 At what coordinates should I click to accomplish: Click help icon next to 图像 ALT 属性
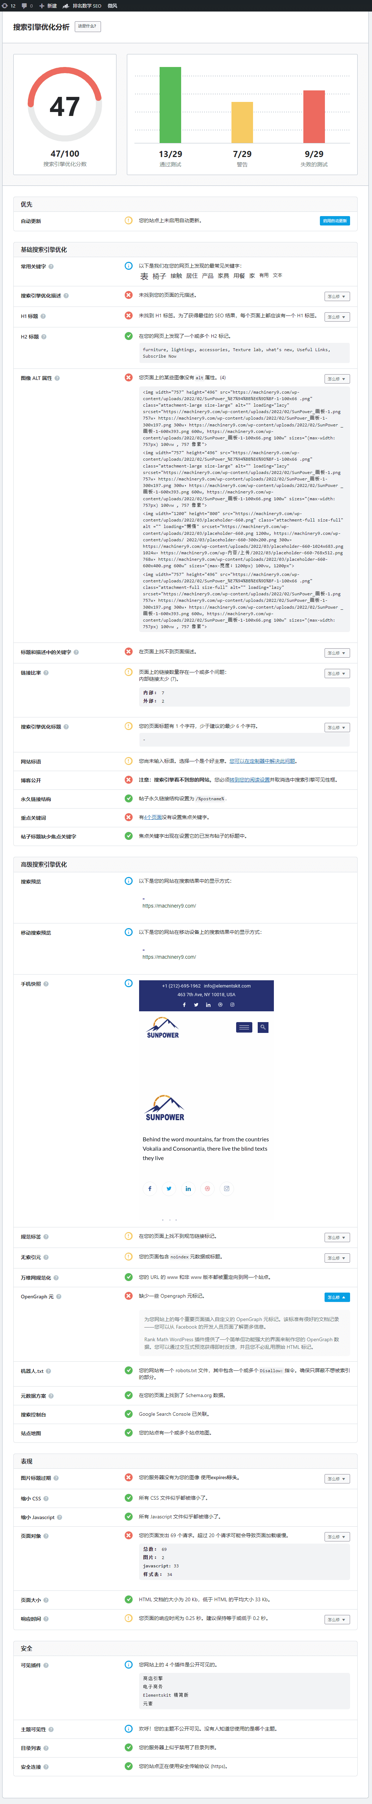coord(58,378)
